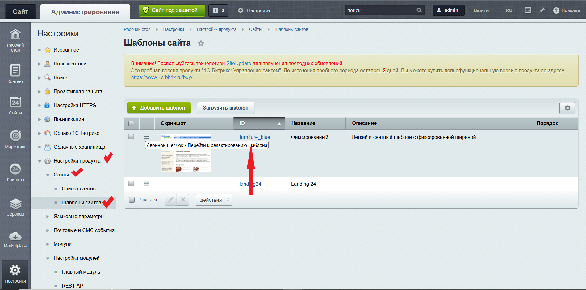586x290 pixels.
Task: Open the Контент sidebar section
Action: pos(15,74)
